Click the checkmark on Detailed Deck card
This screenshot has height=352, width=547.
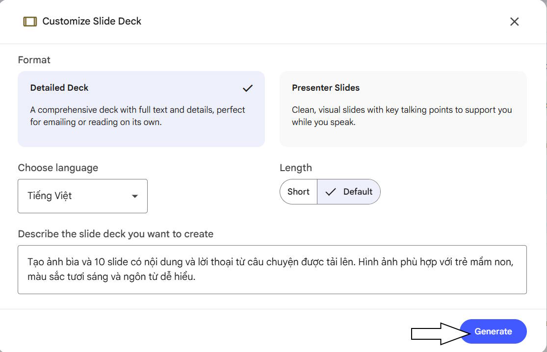click(248, 88)
